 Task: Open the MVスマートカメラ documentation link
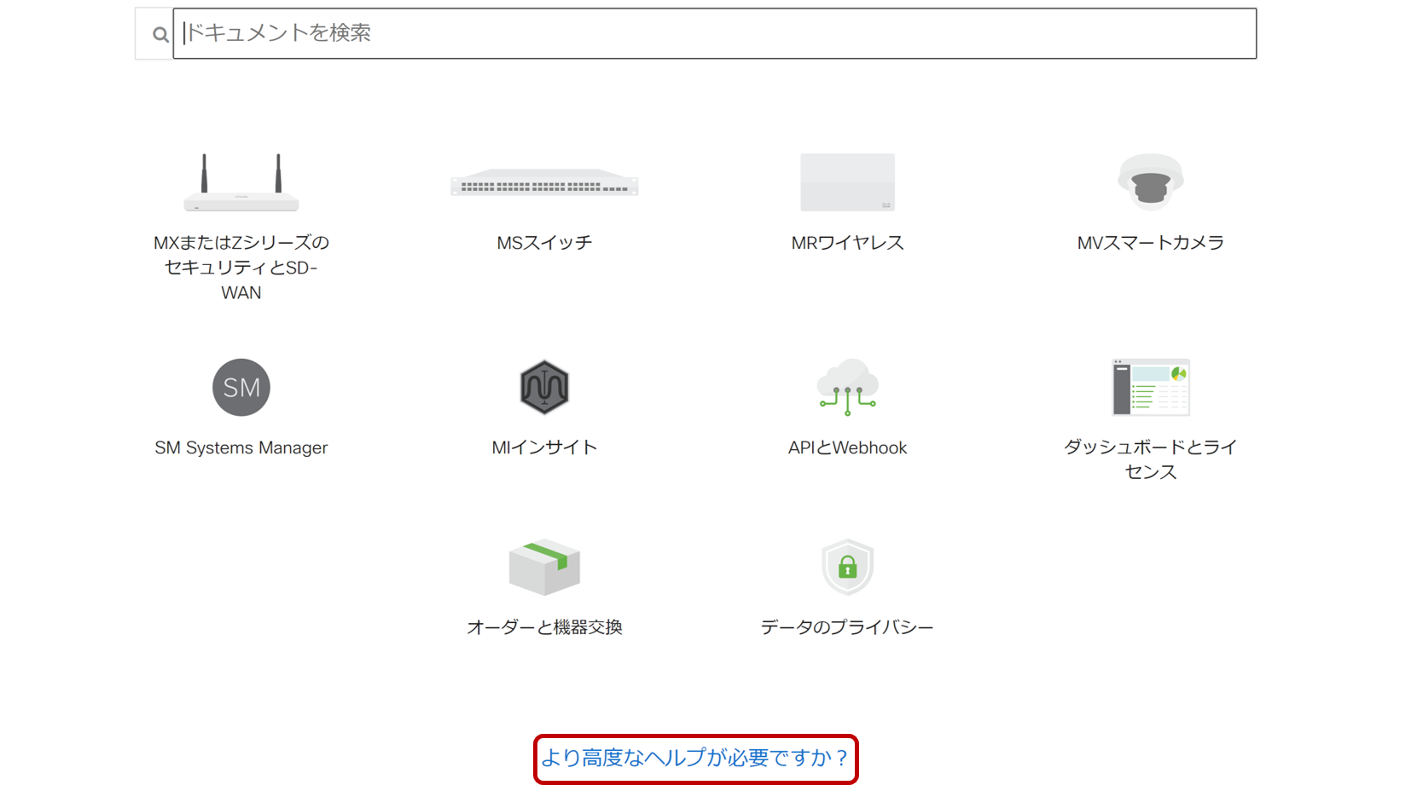1151,243
